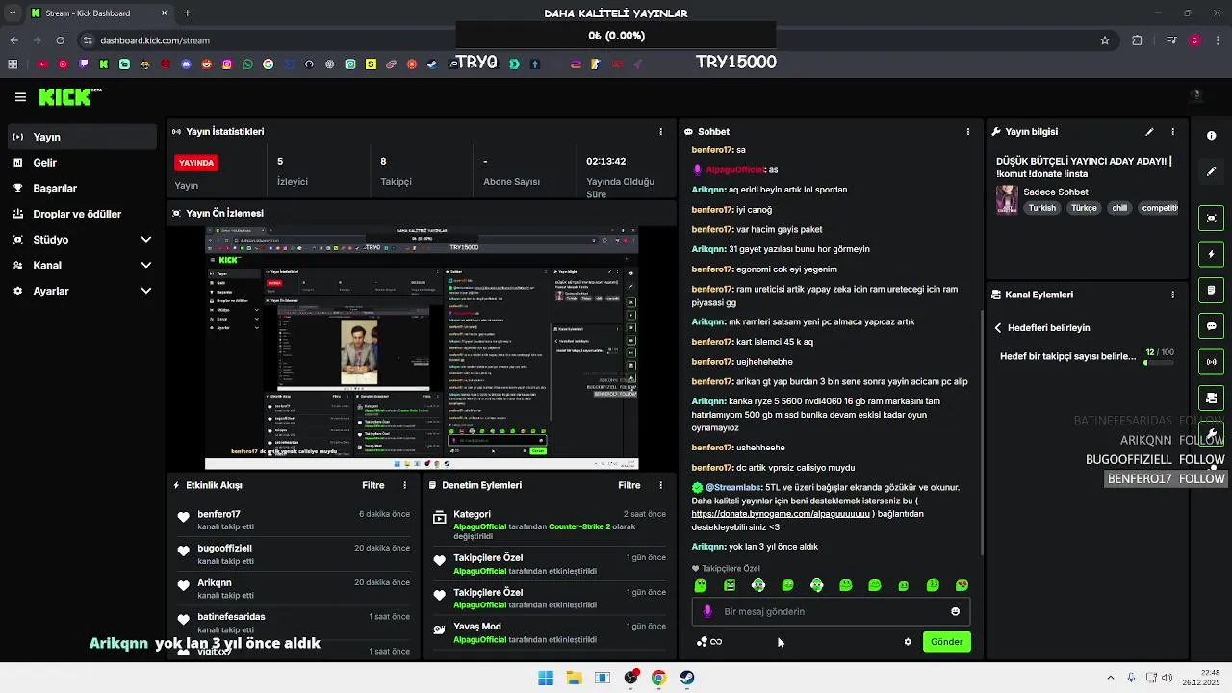Open the WhatsApp bookmark
Viewport: 1232px width, 693px height.
(x=248, y=64)
